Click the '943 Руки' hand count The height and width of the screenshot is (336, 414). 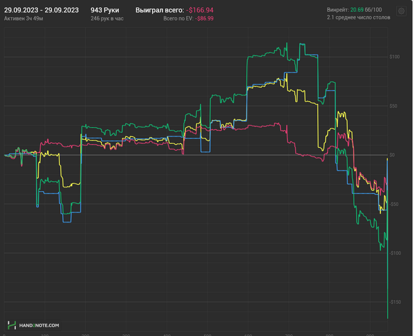[x=105, y=10]
